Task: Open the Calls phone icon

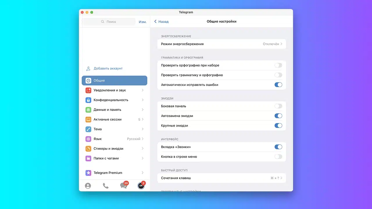Action: (105, 185)
